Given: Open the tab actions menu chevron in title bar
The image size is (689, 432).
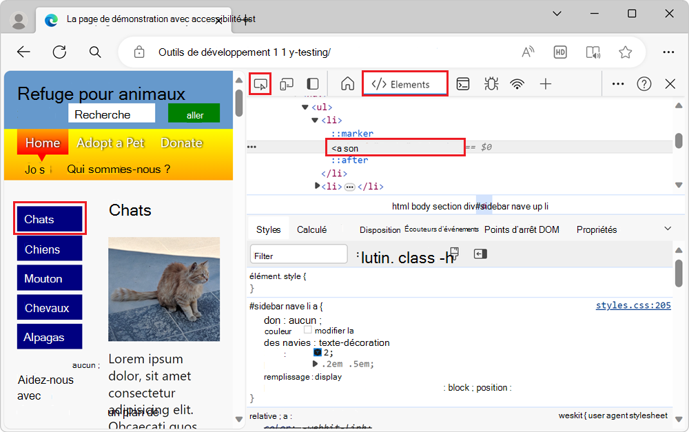Looking at the screenshot, I should point(557,14).
